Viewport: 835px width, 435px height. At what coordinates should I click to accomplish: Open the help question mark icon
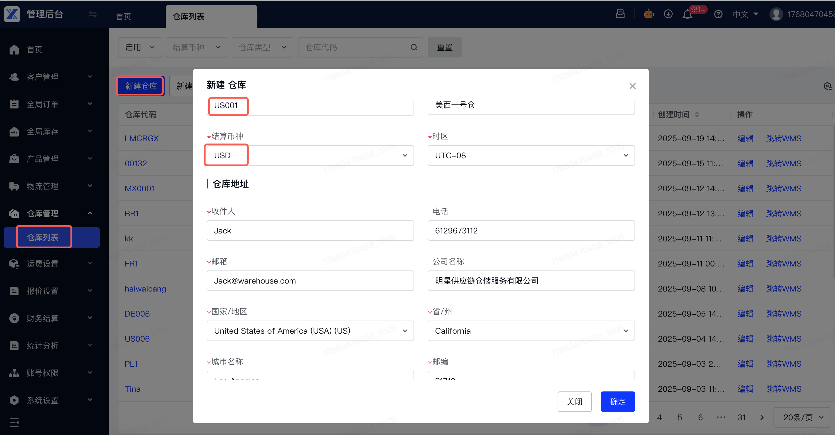[x=718, y=15]
